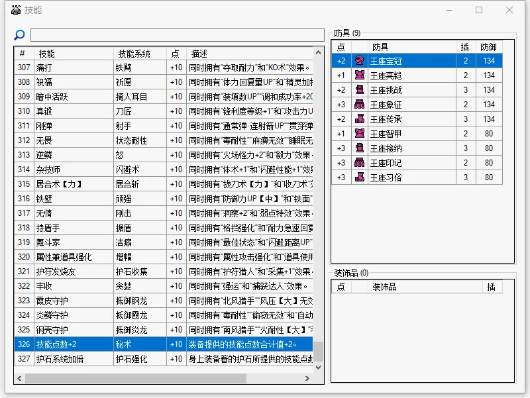Click the horizontal scrollbar right arrow
Screen dimensions: 530x398
click(307, 378)
